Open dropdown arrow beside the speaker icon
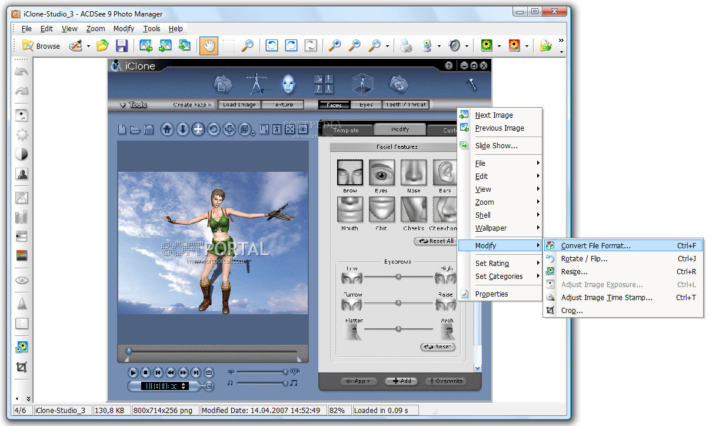709x426 pixels. [x=467, y=46]
